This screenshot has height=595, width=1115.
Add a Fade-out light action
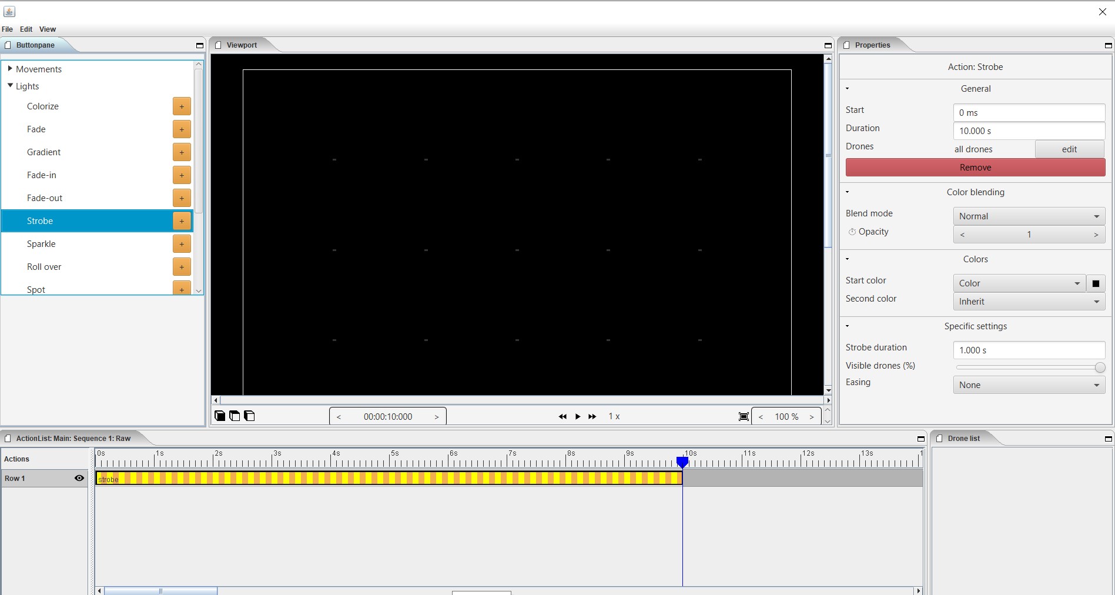coord(182,198)
